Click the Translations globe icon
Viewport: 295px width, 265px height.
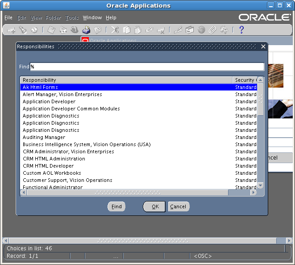[201, 30]
